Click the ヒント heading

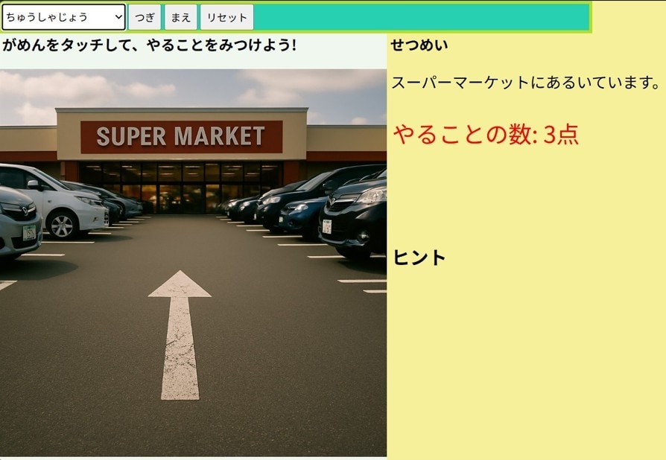click(419, 258)
